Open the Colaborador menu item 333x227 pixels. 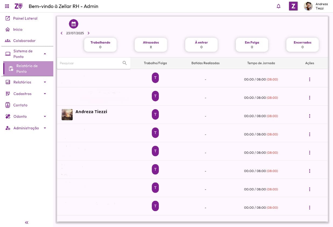[x=24, y=41]
